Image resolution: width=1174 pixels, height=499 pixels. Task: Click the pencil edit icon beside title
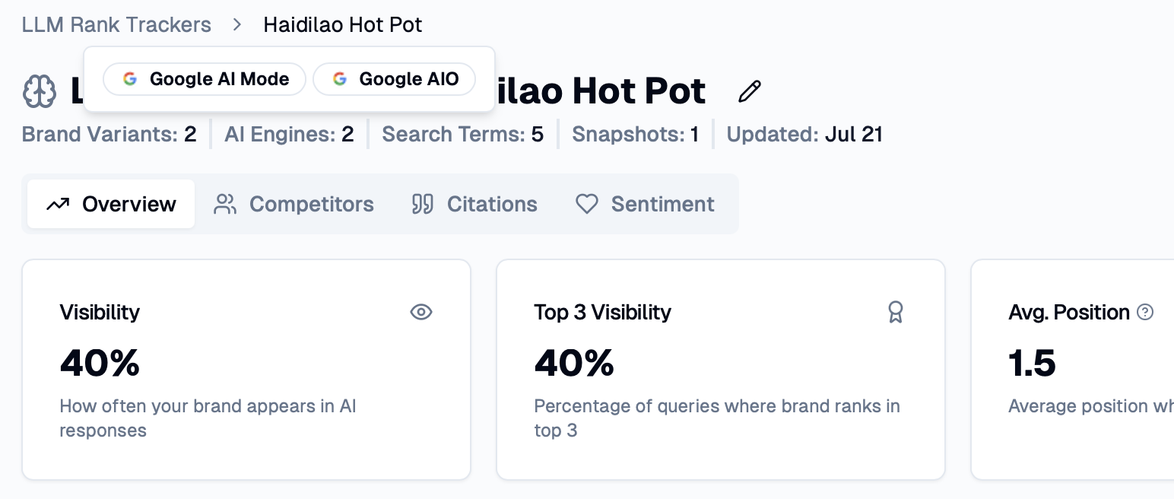750,92
